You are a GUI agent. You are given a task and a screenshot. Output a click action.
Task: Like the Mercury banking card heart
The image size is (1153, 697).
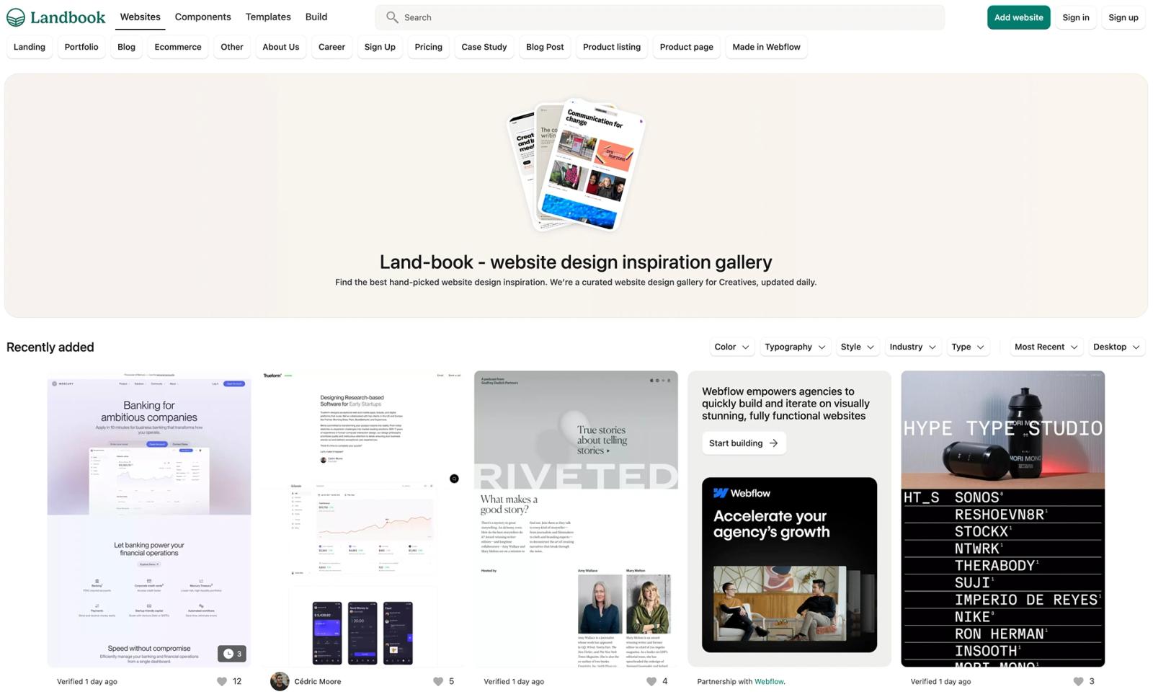tap(222, 681)
